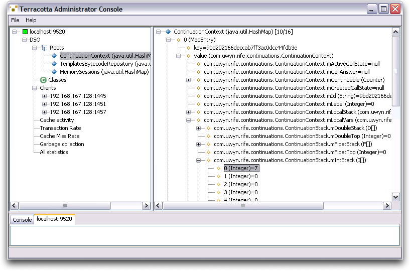
Task: Click the blue diamond icon for TemplatesBytecodeRepository
Action: pos(54,64)
